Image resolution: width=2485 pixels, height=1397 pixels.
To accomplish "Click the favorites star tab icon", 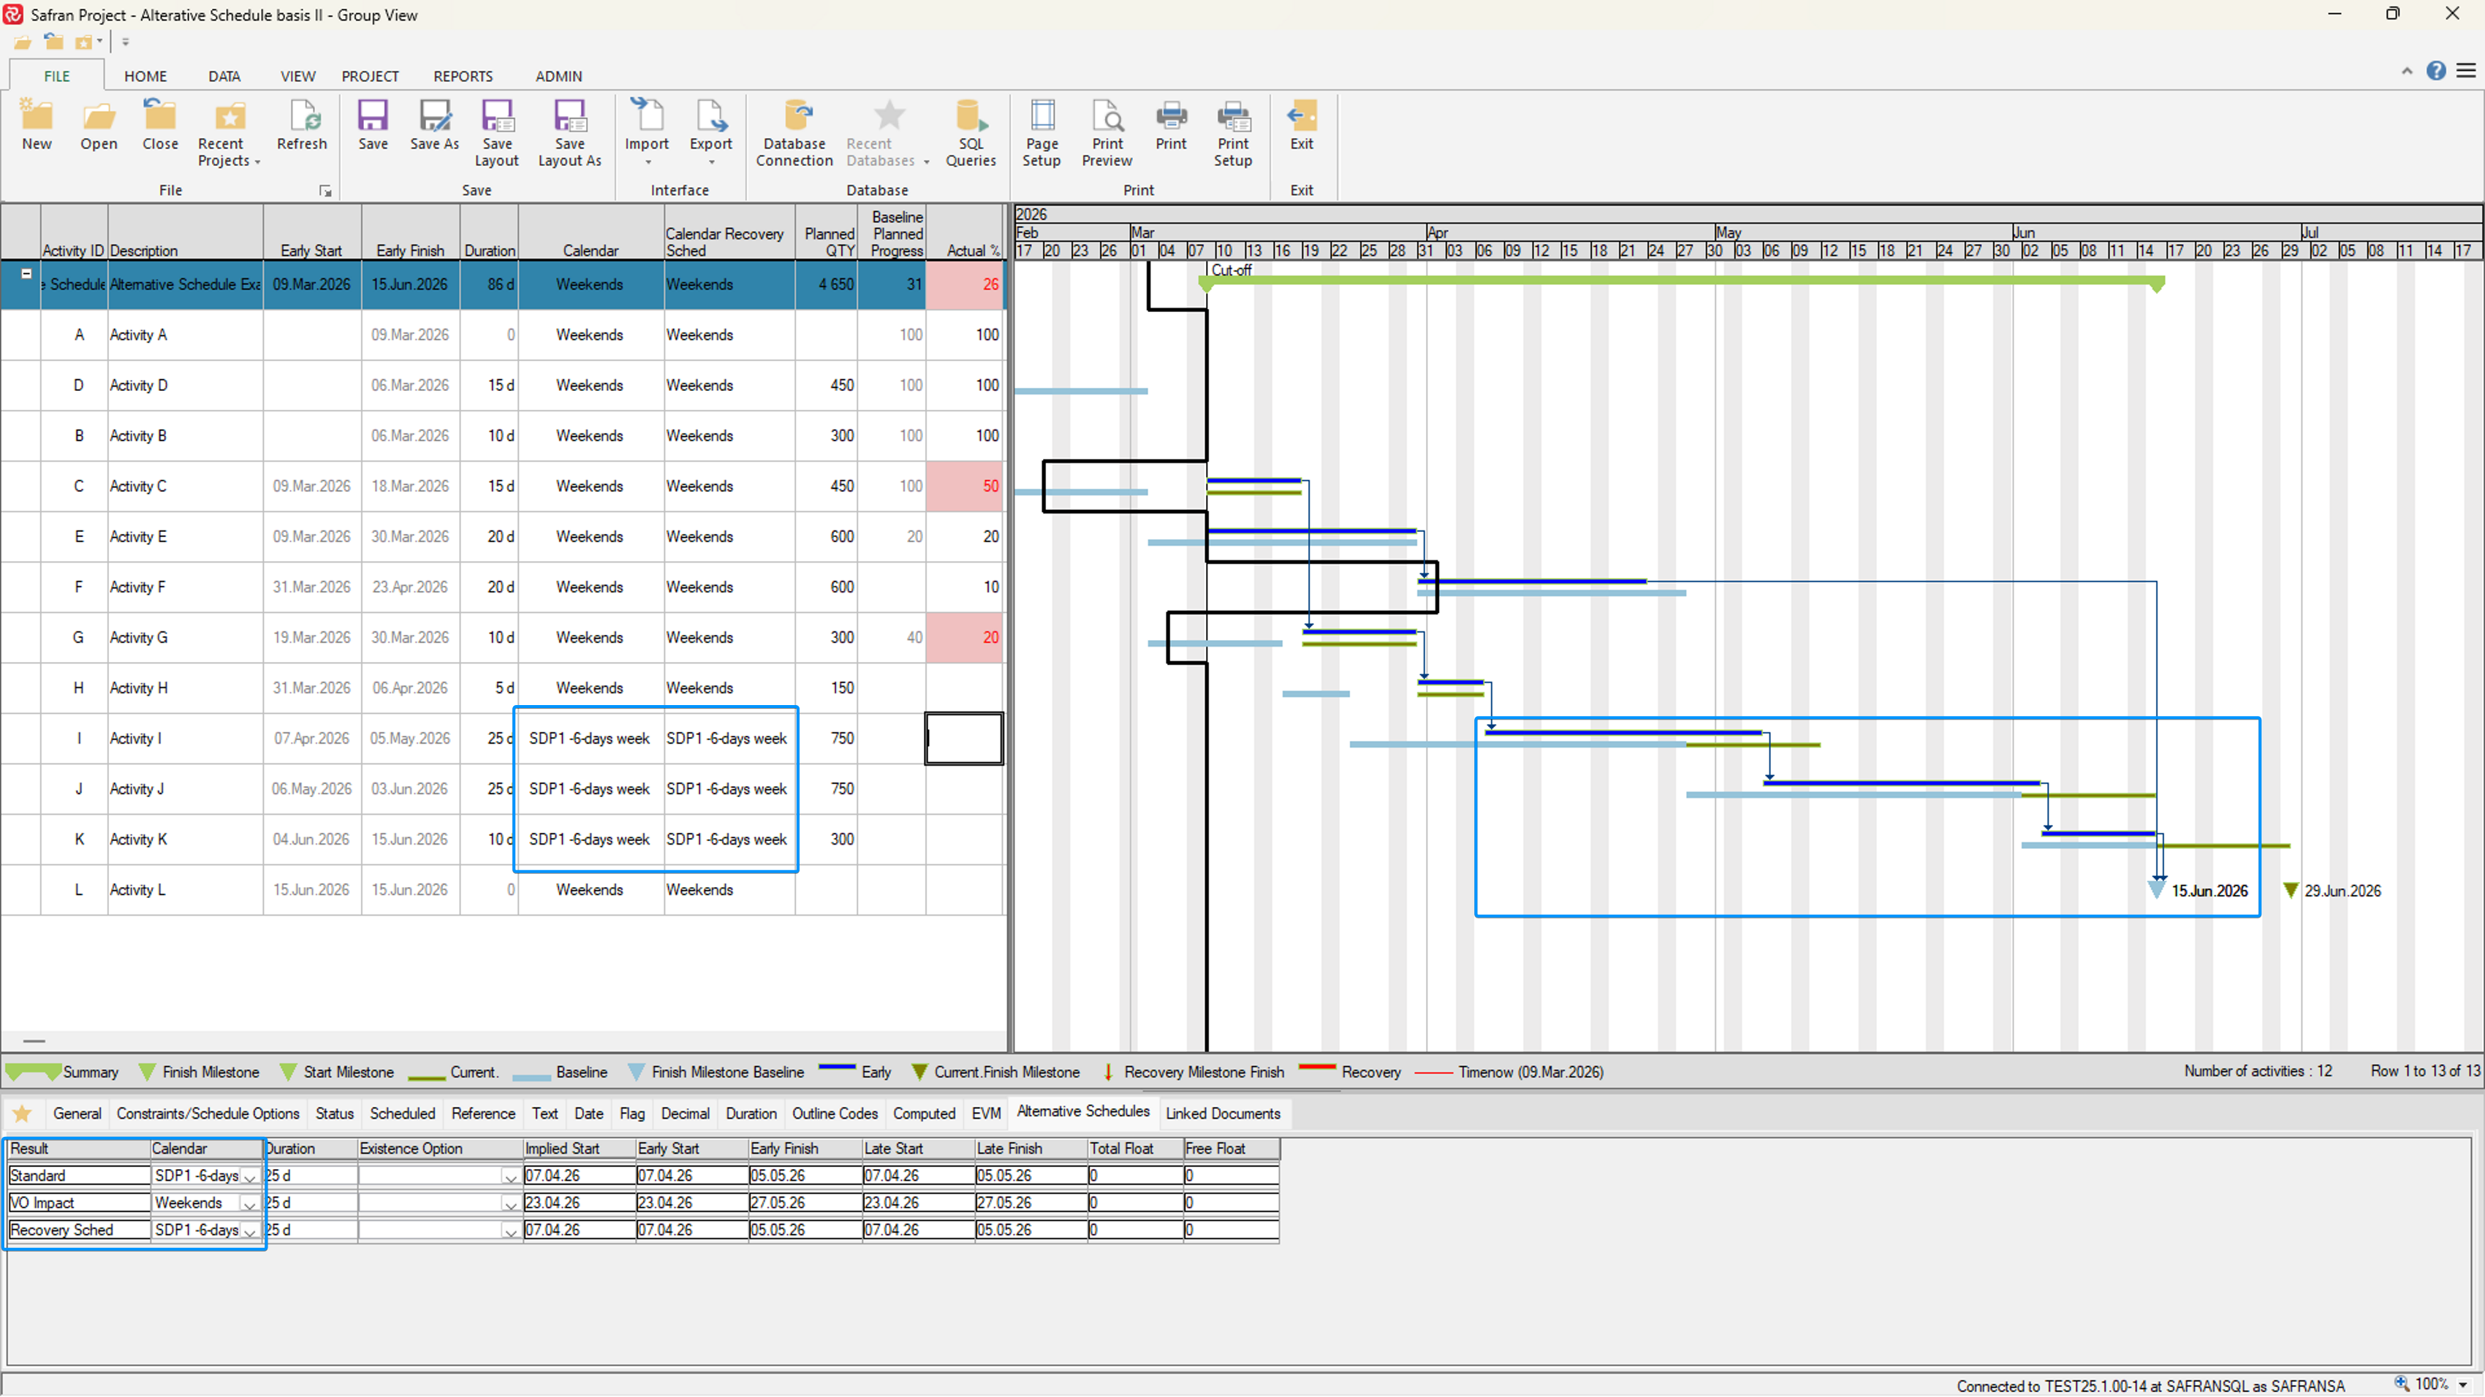I will point(22,1114).
